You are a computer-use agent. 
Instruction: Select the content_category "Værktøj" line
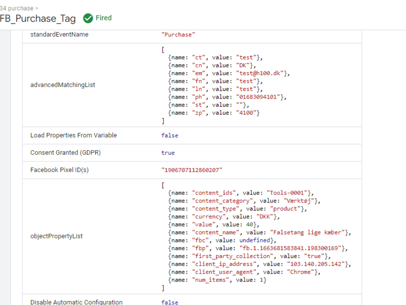(244, 201)
